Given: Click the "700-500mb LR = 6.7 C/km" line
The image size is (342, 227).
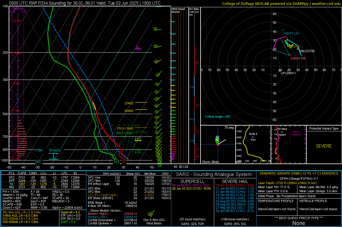Looking at the screenshot, I should [20, 222].
